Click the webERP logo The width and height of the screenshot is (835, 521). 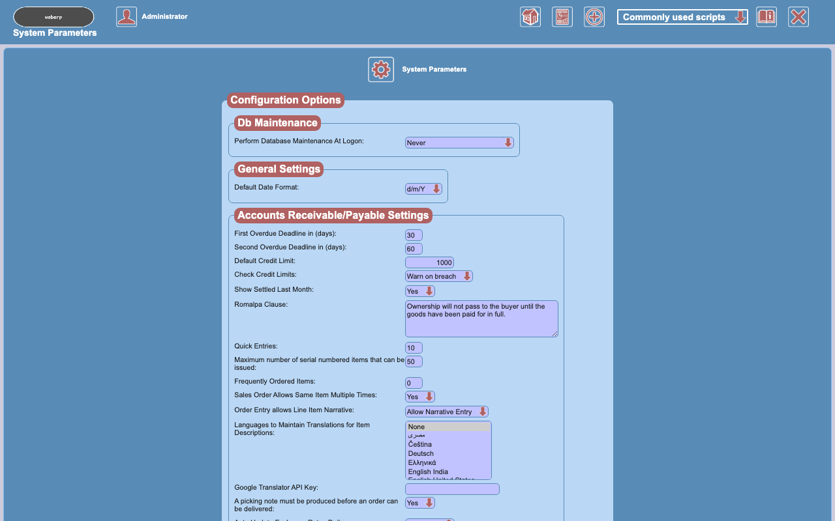[x=53, y=17]
